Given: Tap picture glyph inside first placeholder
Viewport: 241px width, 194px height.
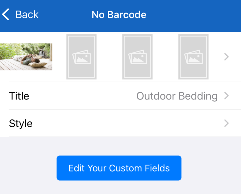Looking at the screenshot, I should (x=81, y=57).
